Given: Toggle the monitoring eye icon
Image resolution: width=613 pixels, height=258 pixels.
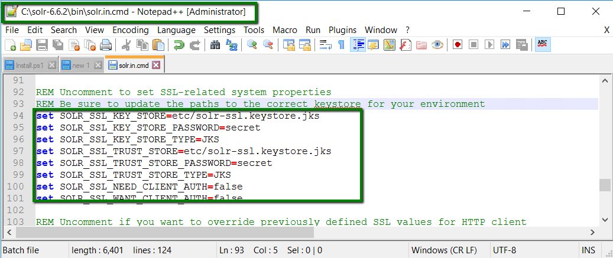Looking at the screenshot, I should pos(437,45).
